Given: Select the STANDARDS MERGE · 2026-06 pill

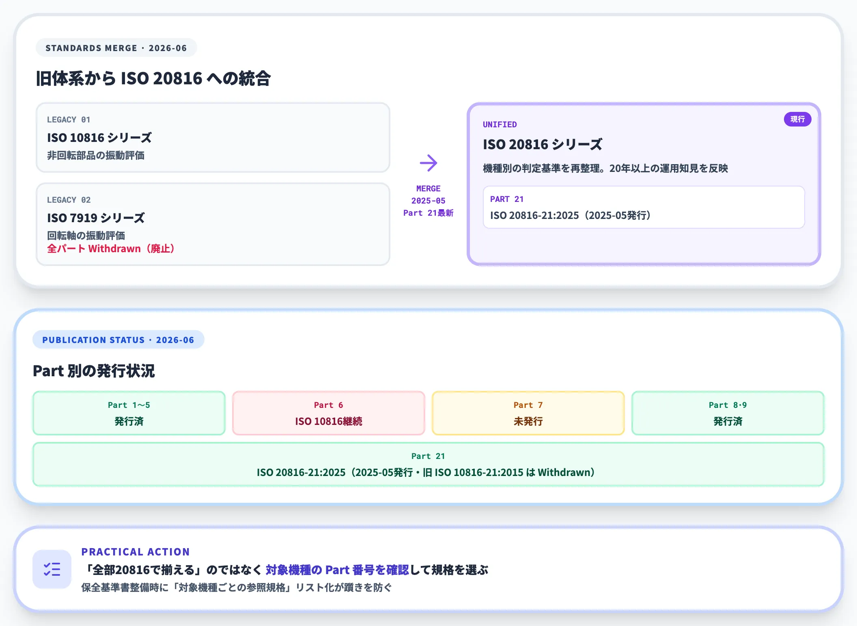Looking at the screenshot, I should (x=116, y=48).
